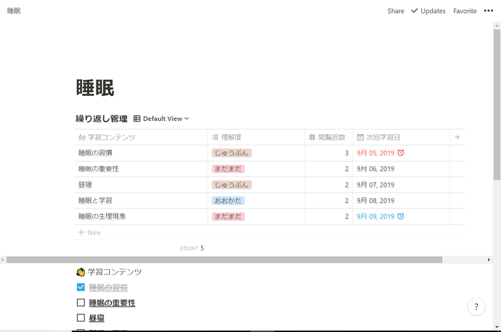
Task: Open the question mark help button
Action: point(476,307)
